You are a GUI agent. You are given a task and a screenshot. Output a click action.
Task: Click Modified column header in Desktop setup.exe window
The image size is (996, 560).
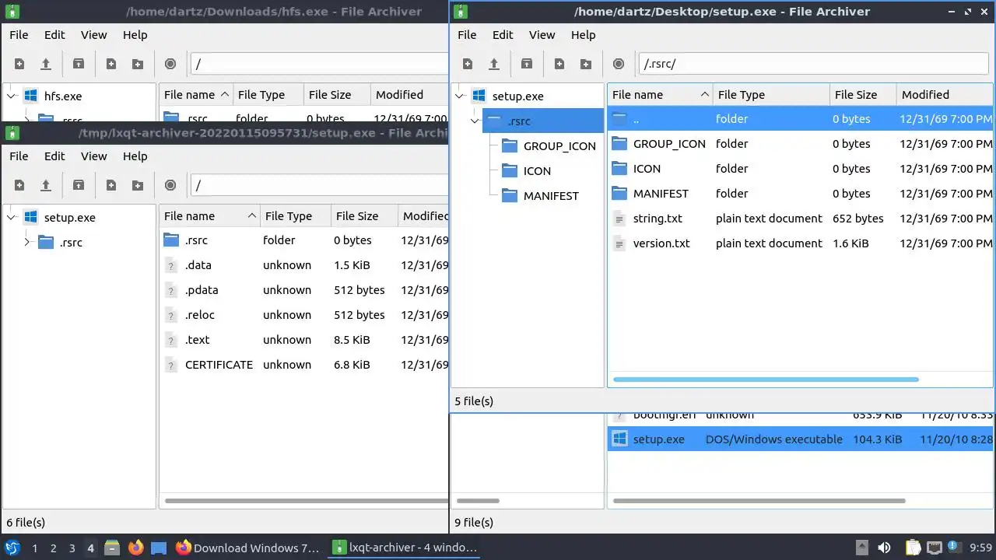(945, 95)
